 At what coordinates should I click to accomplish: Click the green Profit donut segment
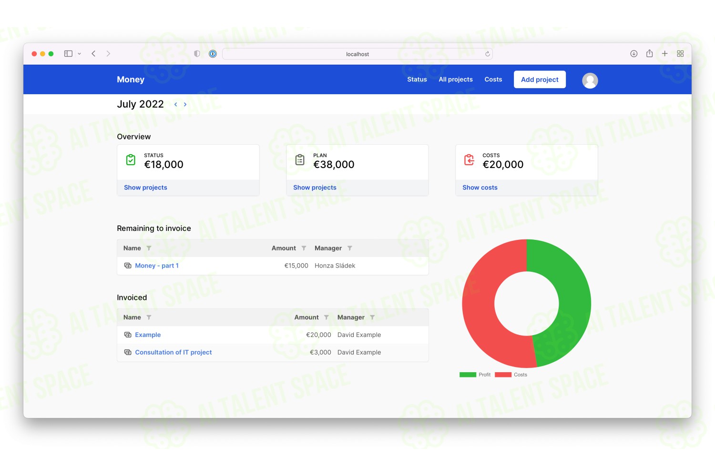click(x=574, y=300)
